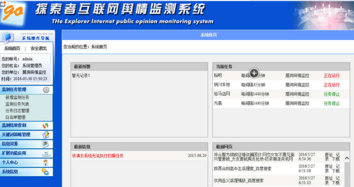Click 原址 for 陕西合阳高中生活埋案 entry
354x187 pixels.
pos(329,167)
